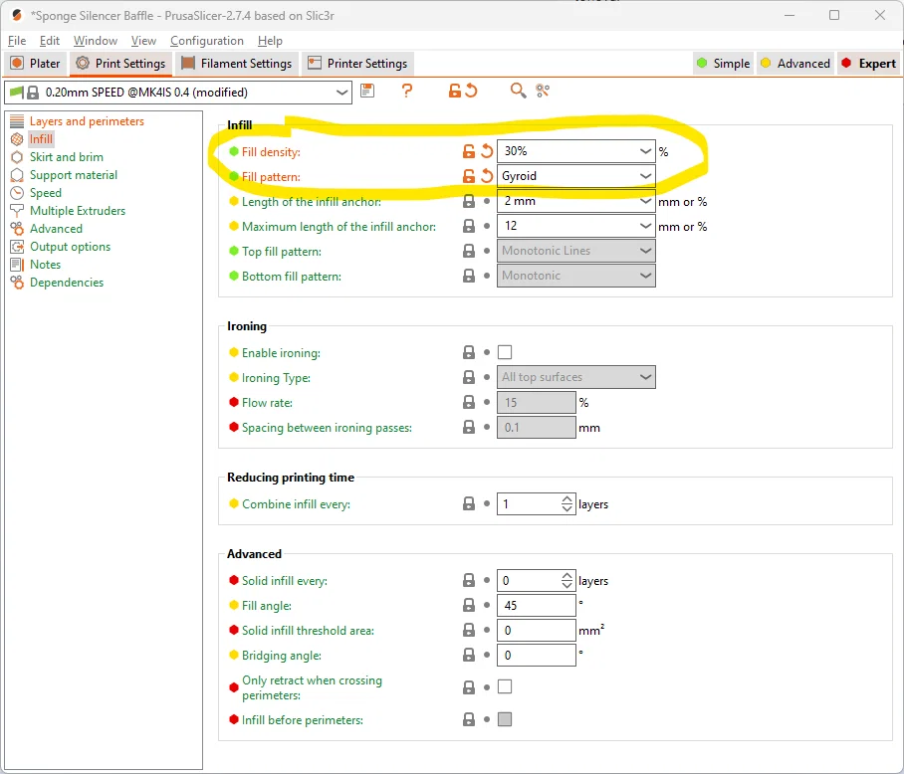Click lock icon for Length of infill anchor
The width and height of the screenshot is (904, 774).
click(x=469, y=201)
